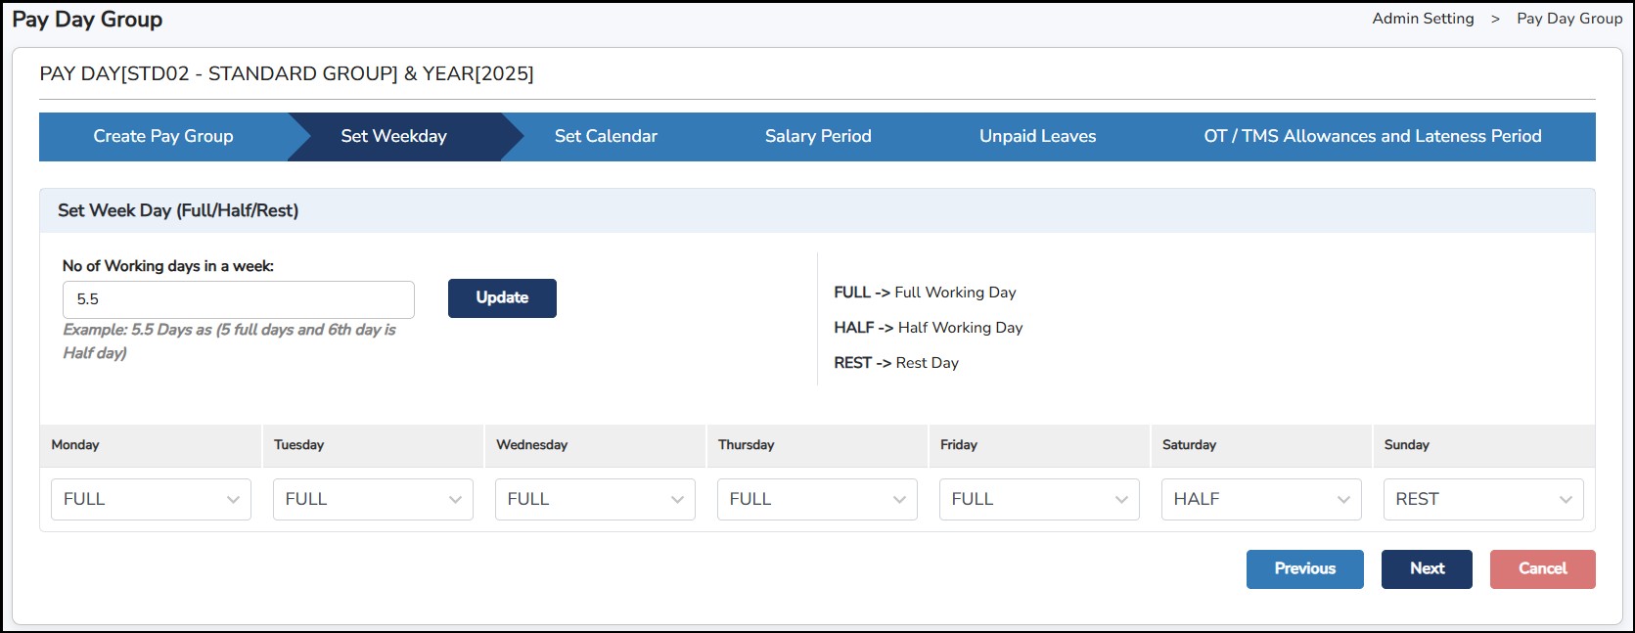Open the Salary Period step

tap(818, 136)
